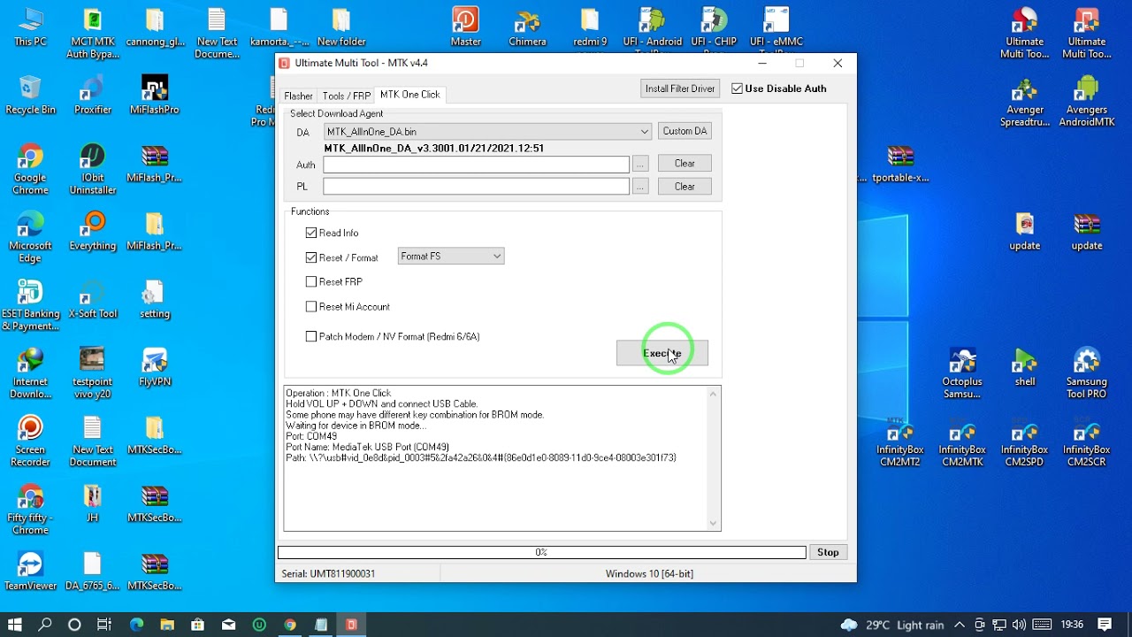1132x637 pixels.
Task: Open the InfinityBox CM2SCR desktop shortcut
Action: coord(1086,442)
